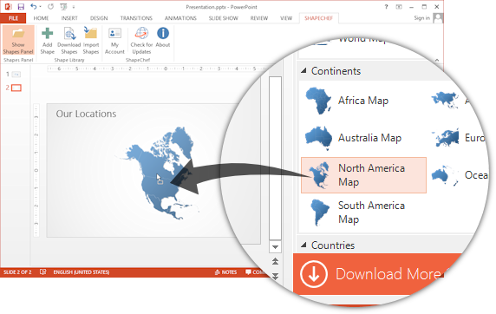Image resolution: width=496 pixels, height=314 pixels.
Task: Go to Next Slide using double down arrow
Action: click(275, 277)
